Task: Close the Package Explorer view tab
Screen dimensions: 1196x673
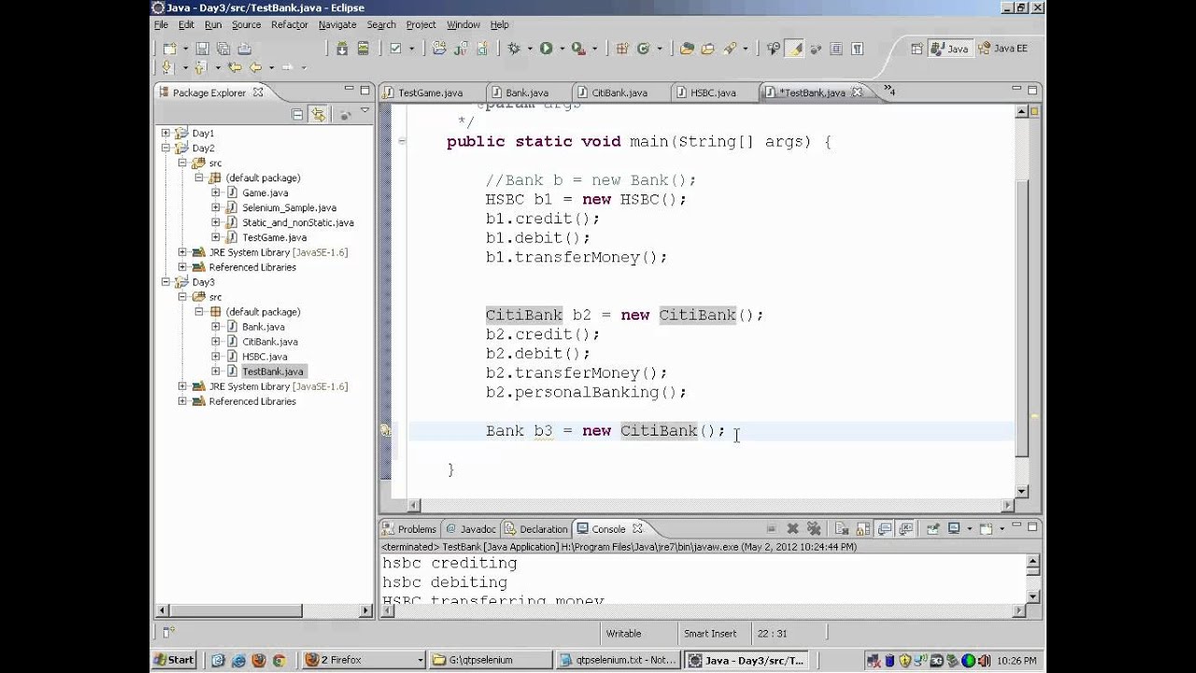Action: (259, 93)
